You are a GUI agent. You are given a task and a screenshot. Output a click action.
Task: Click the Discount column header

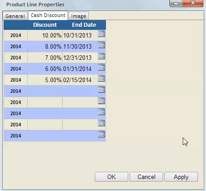point(45,25)
